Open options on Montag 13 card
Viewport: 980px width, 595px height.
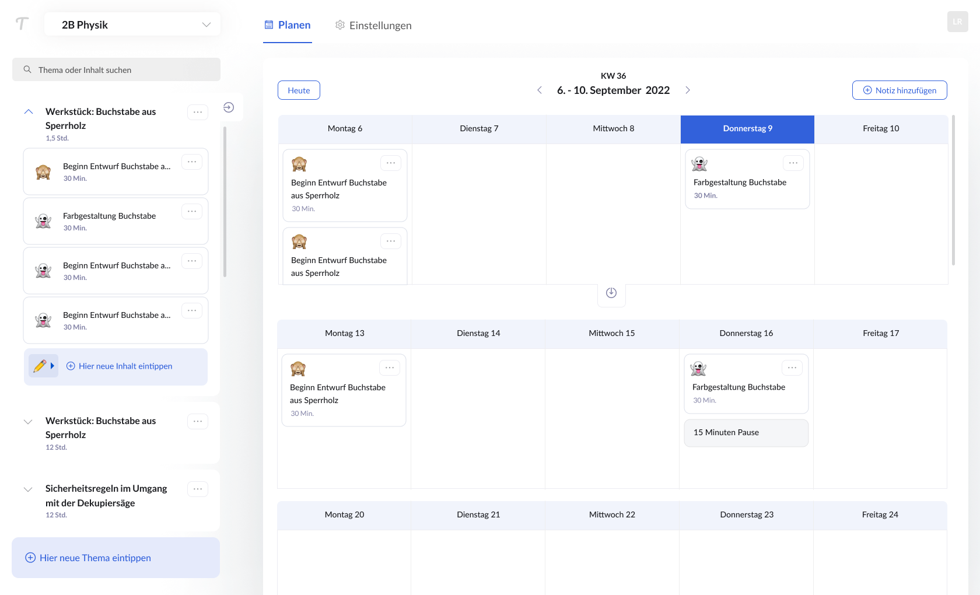[390, 367]
